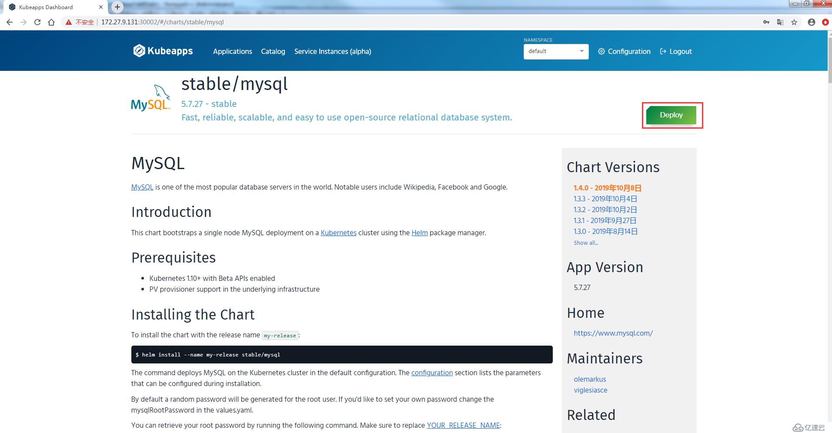Go to browser home page icon
Viewport: 832px width, 433px height.
pos(51,22)
